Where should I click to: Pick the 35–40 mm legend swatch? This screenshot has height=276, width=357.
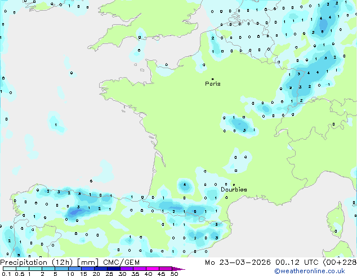tap(139, 269)
